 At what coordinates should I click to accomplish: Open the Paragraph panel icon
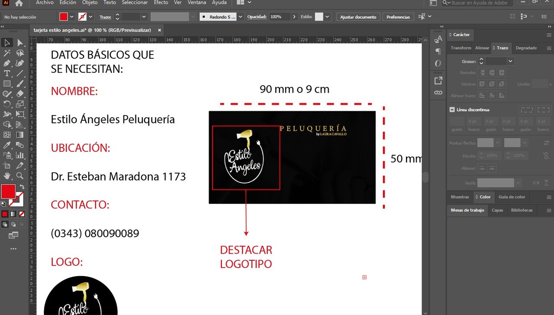pos(438,51)
